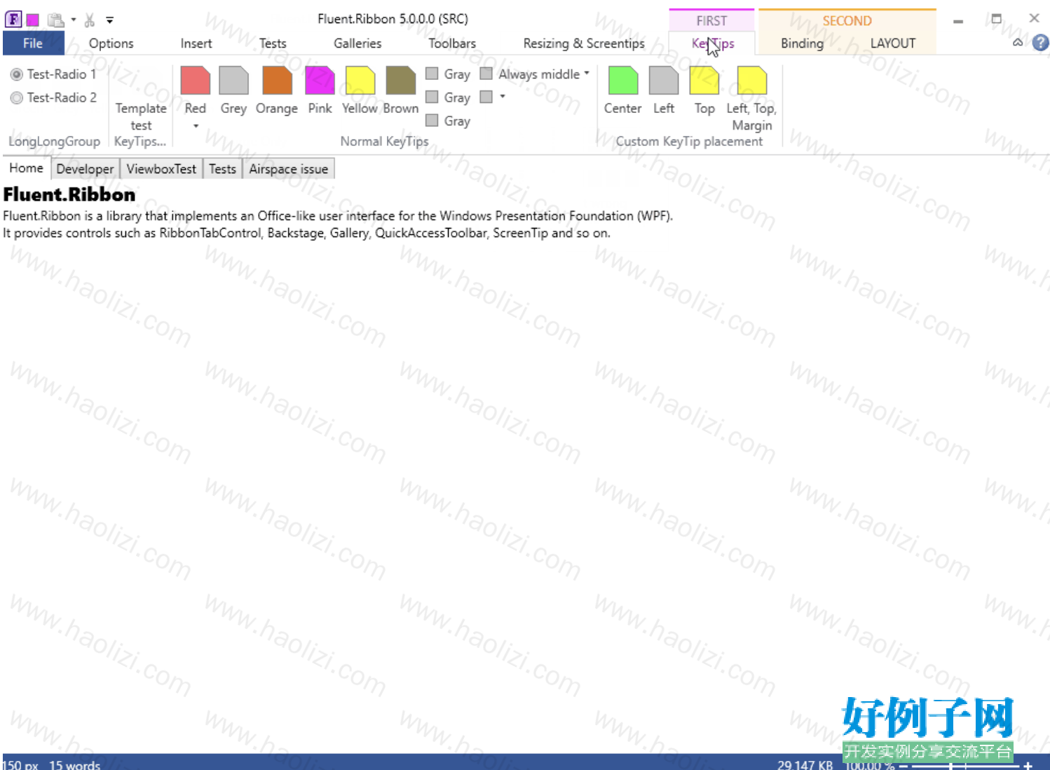Open the Tests ribbon tab beside Insert
Image resolution: width=1050 pixels, height=770 pixels.
[x=273, y=43]
